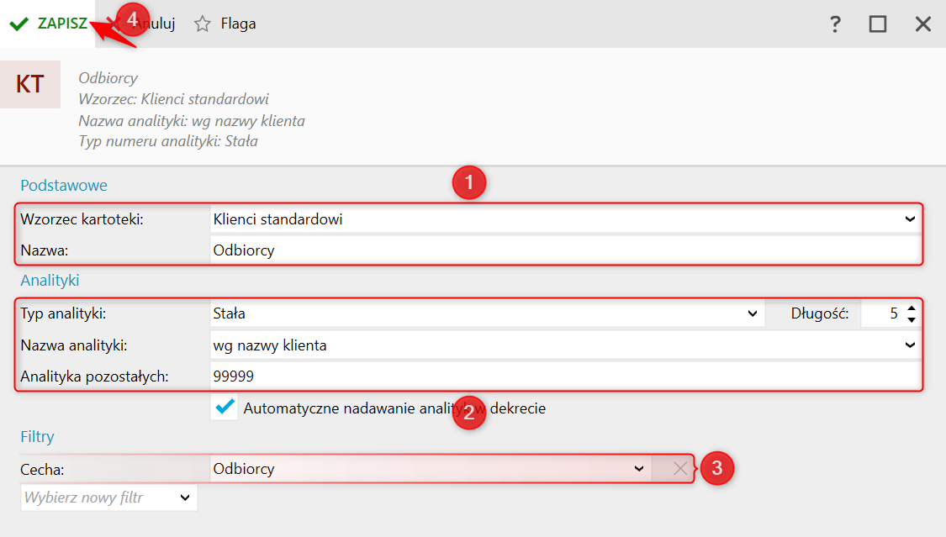Expand the Wzorzec kartoteki dropdown

[x=909, y=219]
